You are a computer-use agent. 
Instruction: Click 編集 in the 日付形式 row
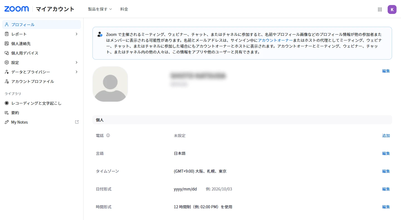pos(386,189)
